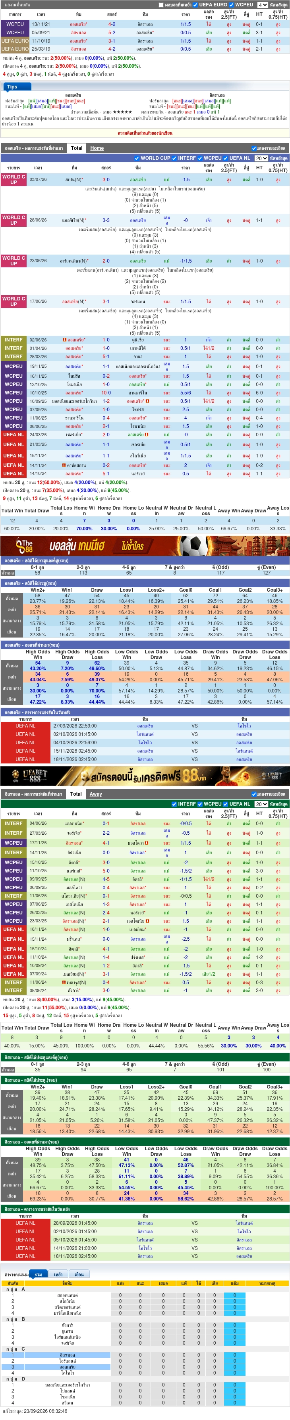
Task: Toggle INTERF filter checkbox in ออสเตรีย section
Action: pos(174,158)
